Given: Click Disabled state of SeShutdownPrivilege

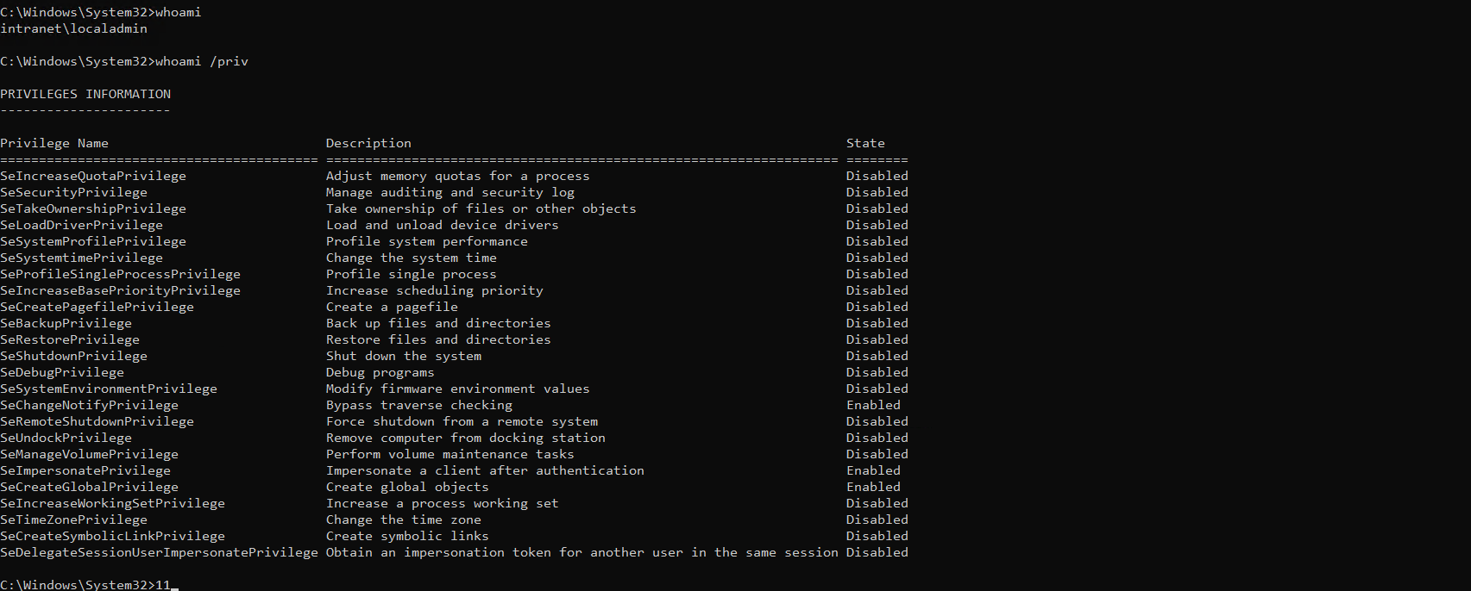Looking at the screenshot, I should coord(877,356).
